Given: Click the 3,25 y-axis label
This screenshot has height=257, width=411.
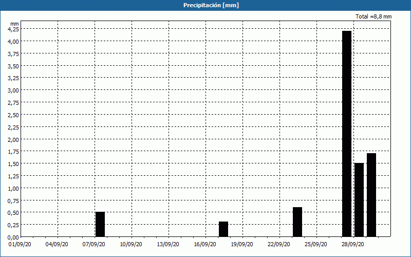Looking at the screenshot, I should [x=13, y=79].
